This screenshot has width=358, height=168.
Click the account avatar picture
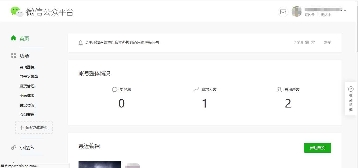[x=297, y=12]
